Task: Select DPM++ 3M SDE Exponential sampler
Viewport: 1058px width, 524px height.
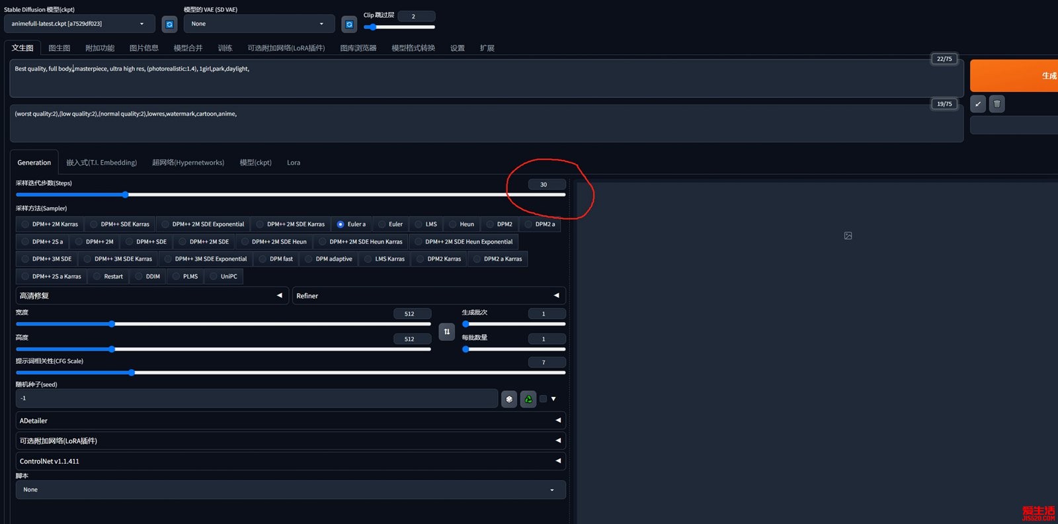Action: [205, 259]
